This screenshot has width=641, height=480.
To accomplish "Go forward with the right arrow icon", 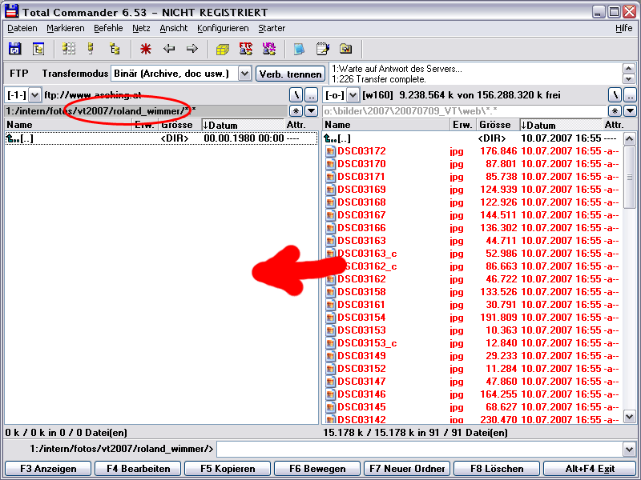I will (x=191, y=49).
